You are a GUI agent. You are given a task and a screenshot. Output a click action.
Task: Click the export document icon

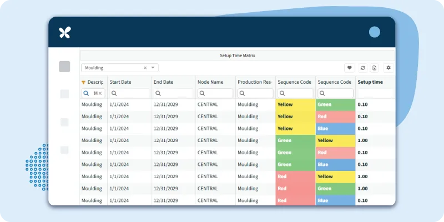click(x=375, y=68)
